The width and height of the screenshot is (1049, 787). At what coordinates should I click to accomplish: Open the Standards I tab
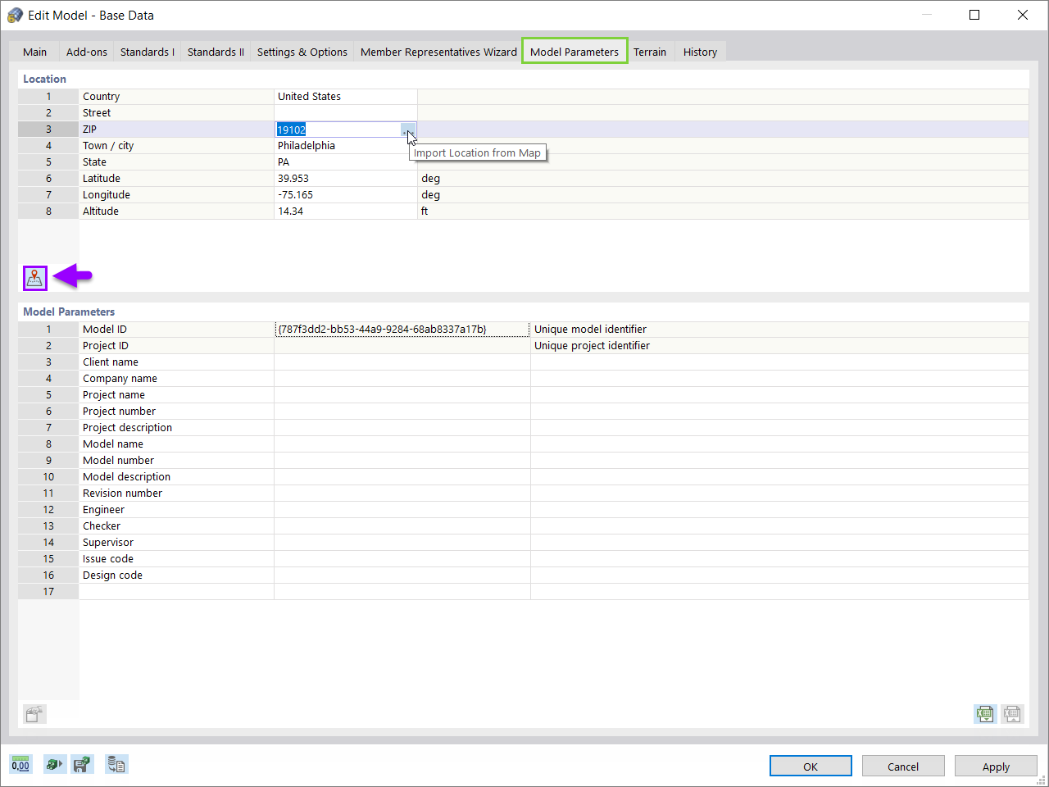pos(148,52)
